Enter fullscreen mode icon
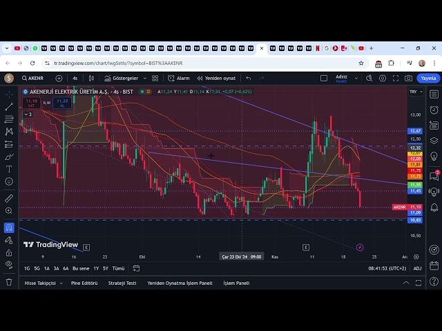This screenshot has width=442, height=331. (x=396, y=78)
